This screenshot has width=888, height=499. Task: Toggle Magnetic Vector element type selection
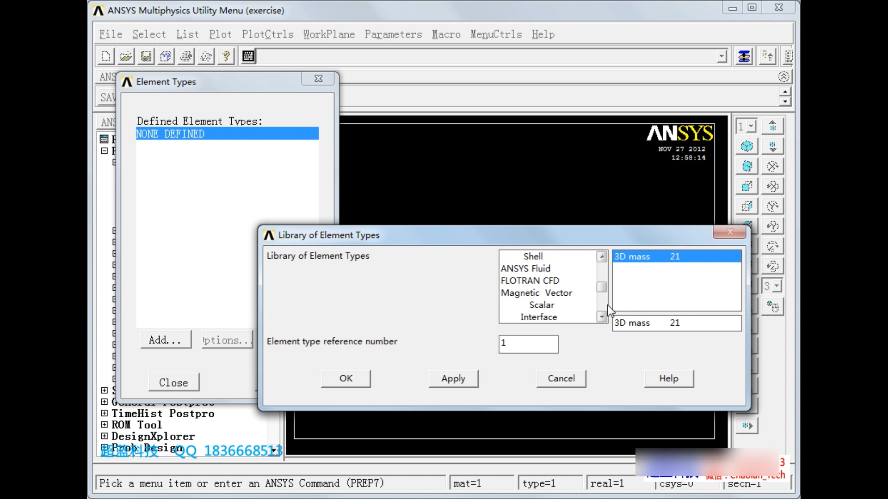coord(536,292)
